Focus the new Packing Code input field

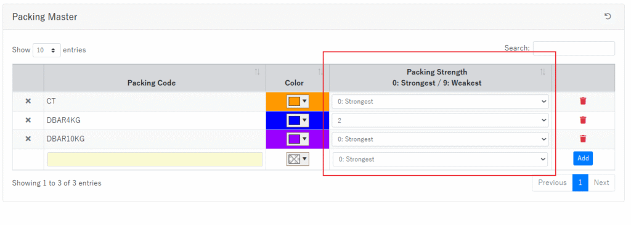tap(155, 160)
